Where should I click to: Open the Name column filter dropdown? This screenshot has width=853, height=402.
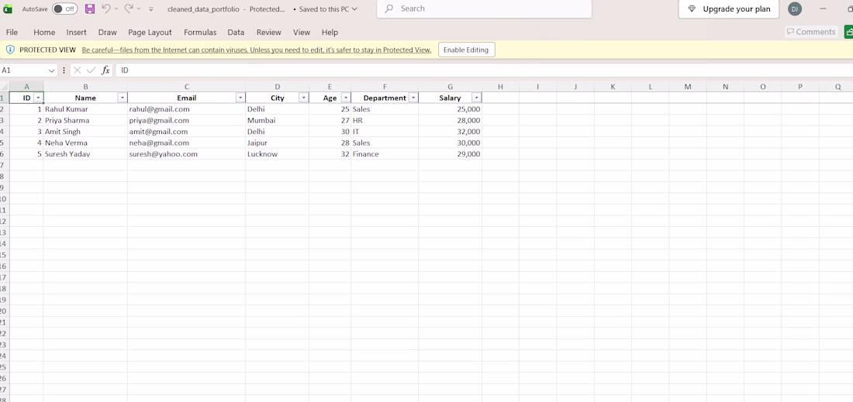click(x=123, y=98)
